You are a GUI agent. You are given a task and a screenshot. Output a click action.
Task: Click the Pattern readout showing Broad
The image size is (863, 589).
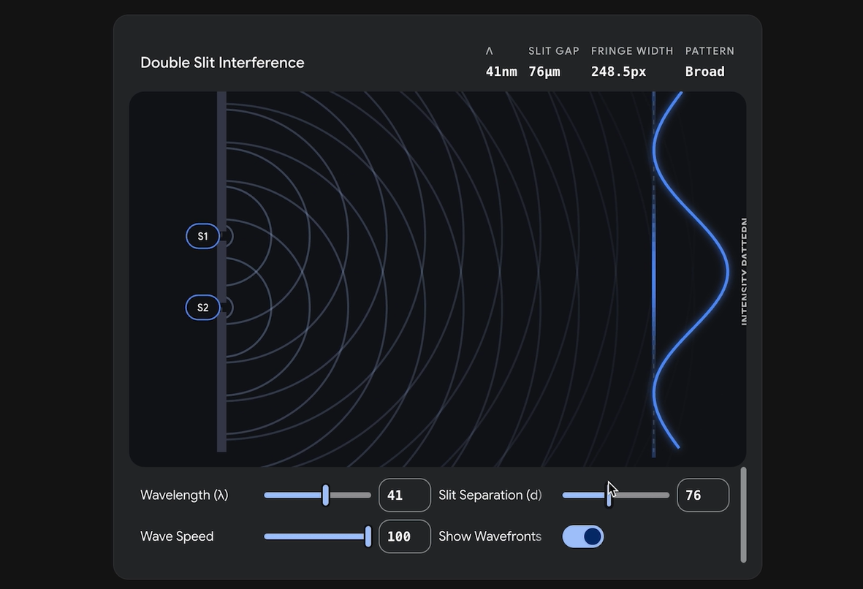[x=704, y=72]
